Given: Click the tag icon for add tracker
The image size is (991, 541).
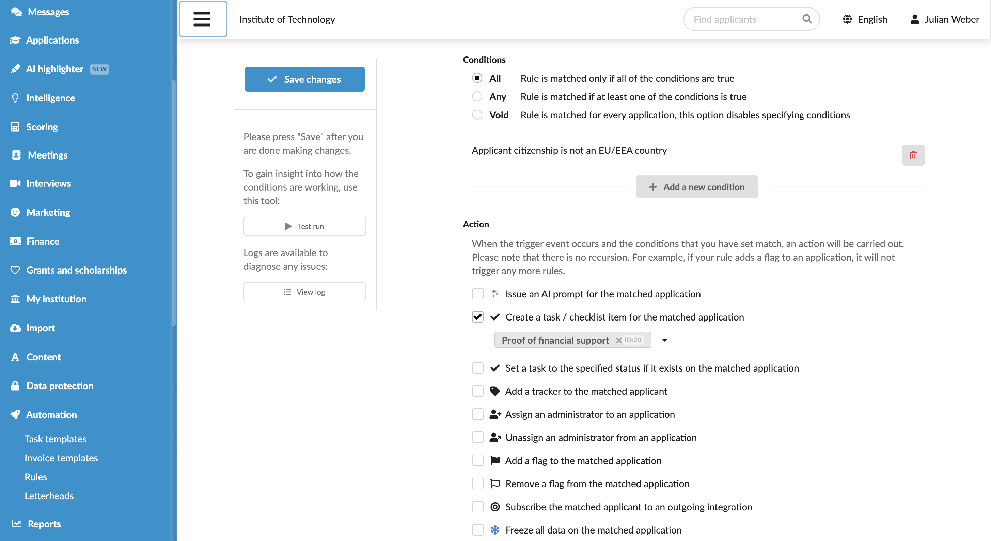Looking at the screenshot, I should click(495, 391).
